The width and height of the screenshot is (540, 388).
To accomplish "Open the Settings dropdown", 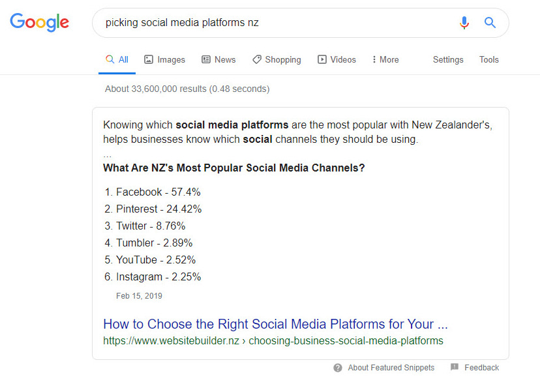I will (x=448, y=59).
